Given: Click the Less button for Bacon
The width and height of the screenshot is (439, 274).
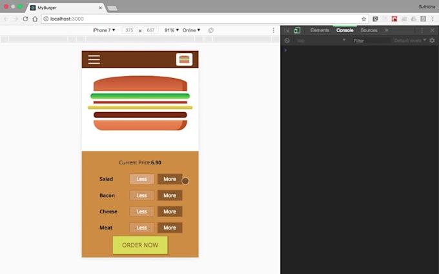Looking at the screenshot, I should [141, 195].
